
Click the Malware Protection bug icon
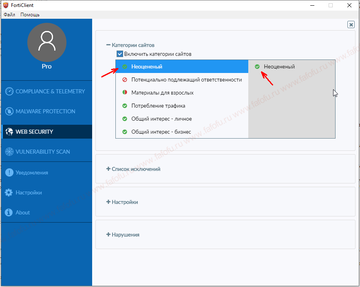(9, 111)
